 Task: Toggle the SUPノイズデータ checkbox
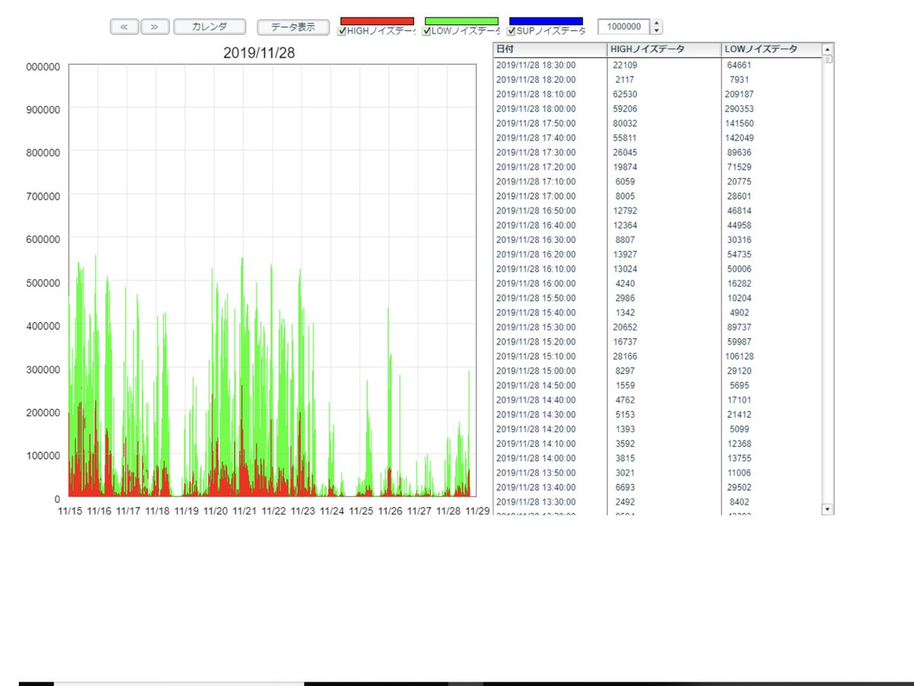(x=511, y=31)
